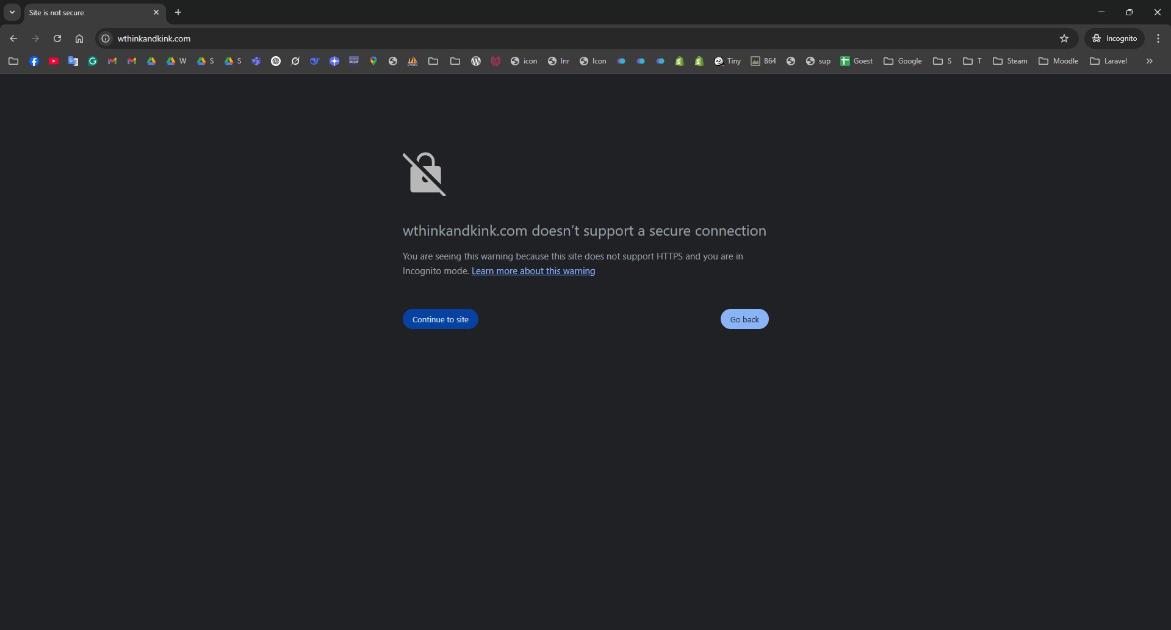Focus the address bar showing wthinkandkink.com
Screen dimensions: 1171x630
click(x=580, y=38)
